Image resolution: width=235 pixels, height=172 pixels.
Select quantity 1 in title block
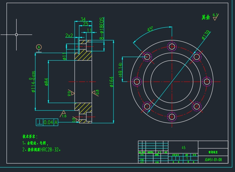click(187, 158)
